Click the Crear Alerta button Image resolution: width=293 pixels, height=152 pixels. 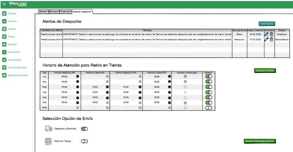[267, 23]
